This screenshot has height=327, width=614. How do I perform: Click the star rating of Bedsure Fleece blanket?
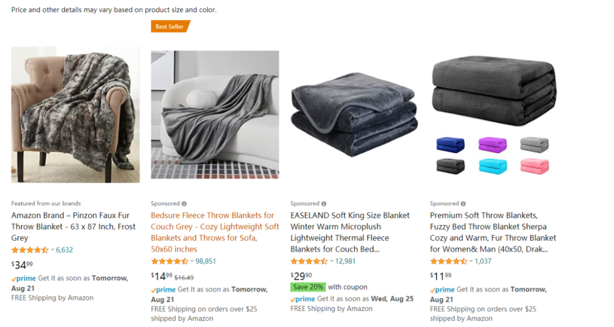(x=169, y=261)
